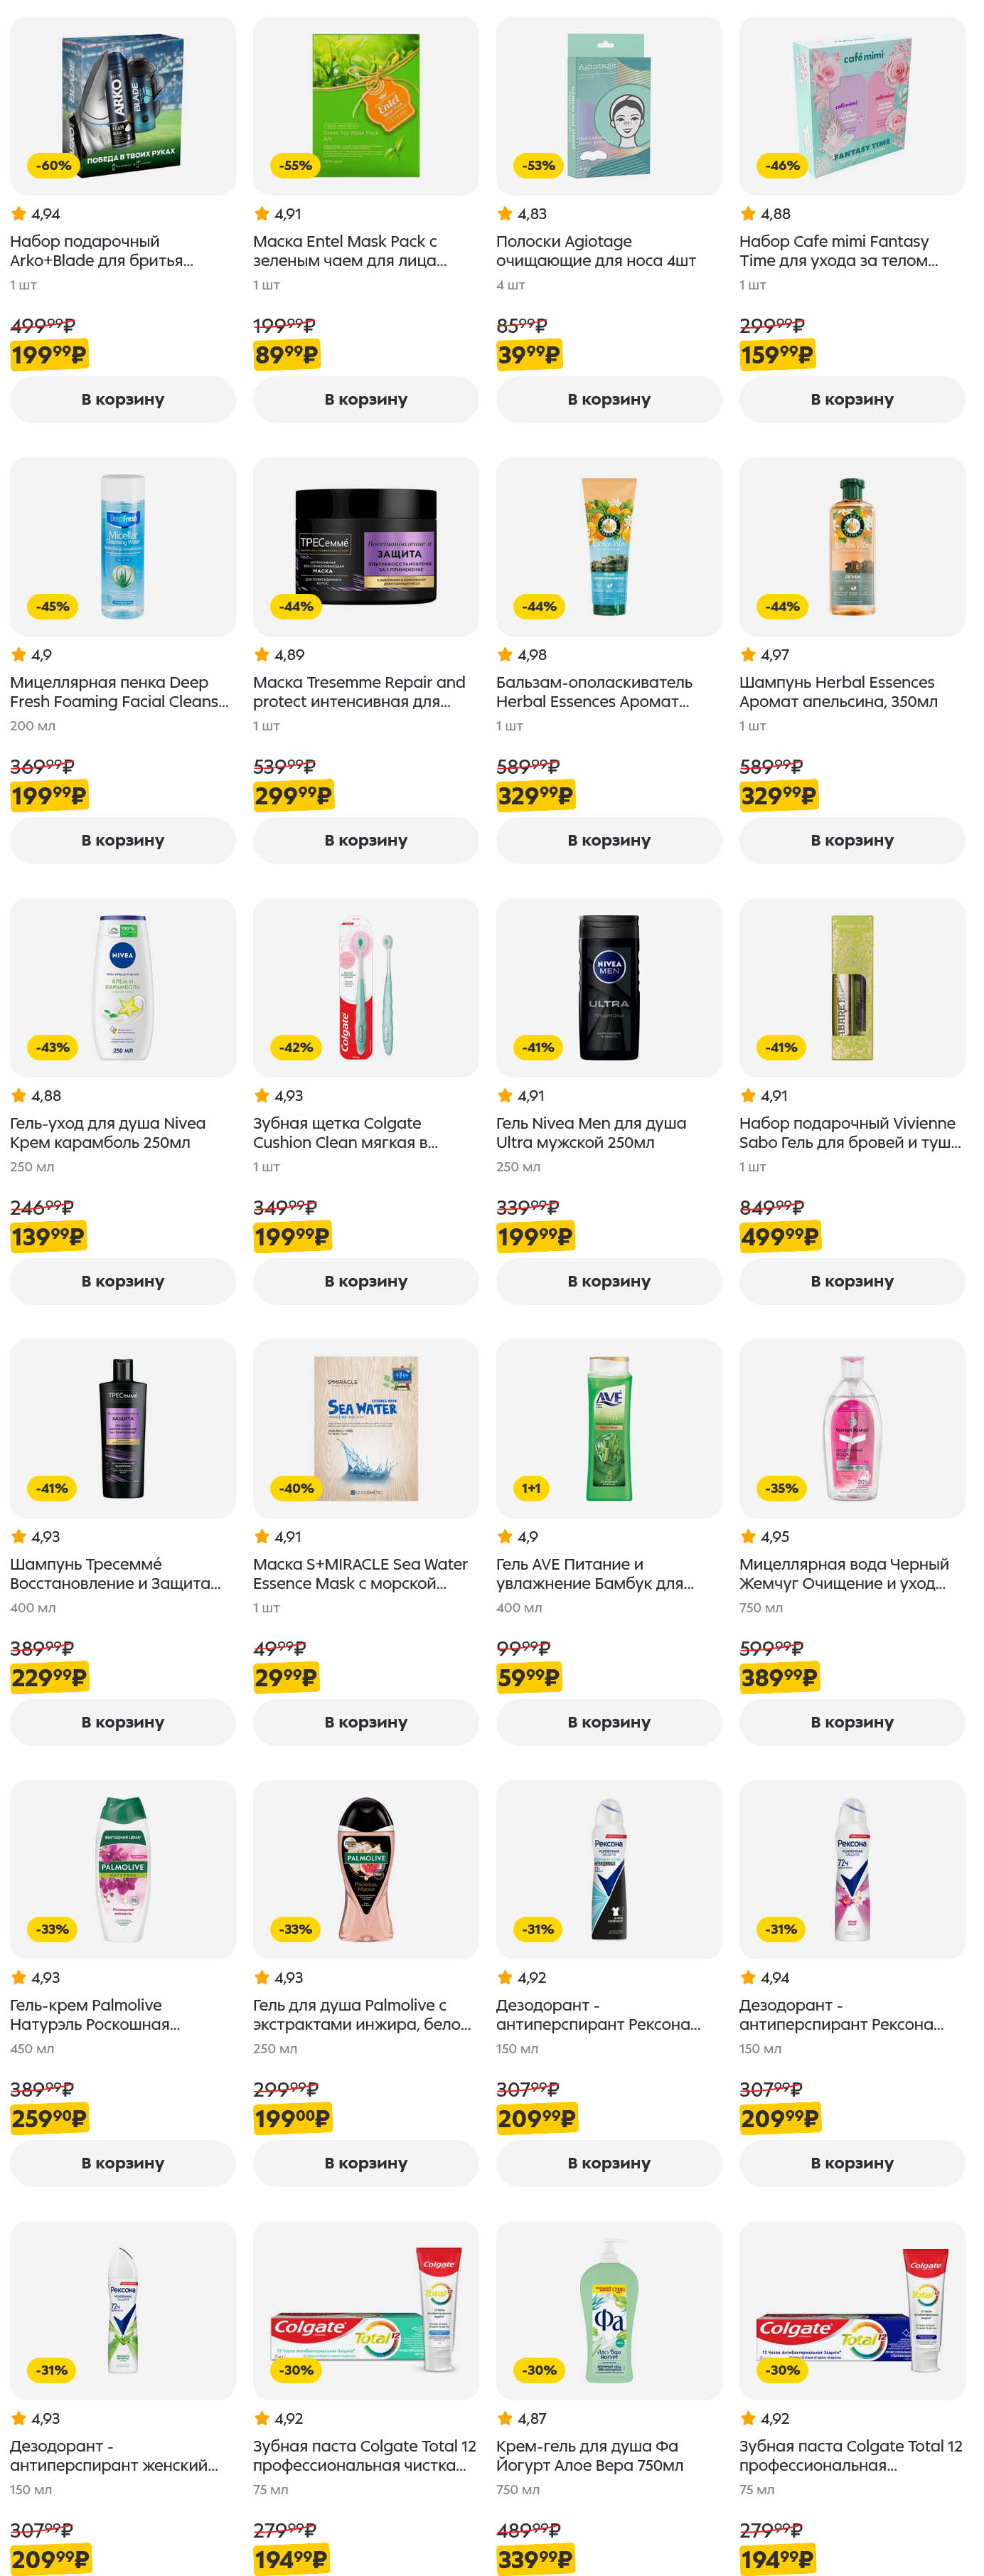Click the 1+1 promo badge
Image resolution: width=984 pixels, height=2576 pixels.
(531, 1488)
